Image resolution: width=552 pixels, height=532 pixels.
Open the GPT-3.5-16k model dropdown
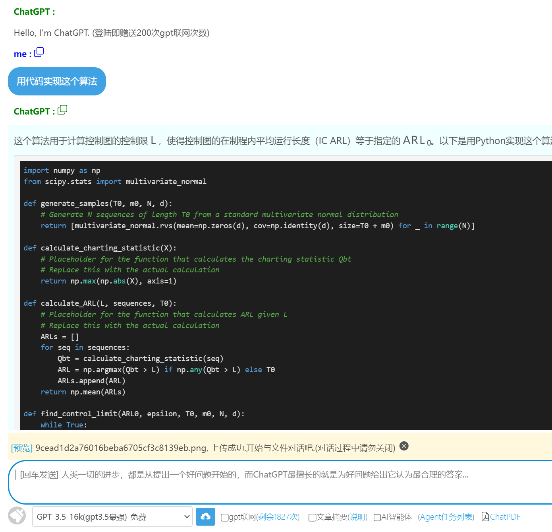coord(112,516)
